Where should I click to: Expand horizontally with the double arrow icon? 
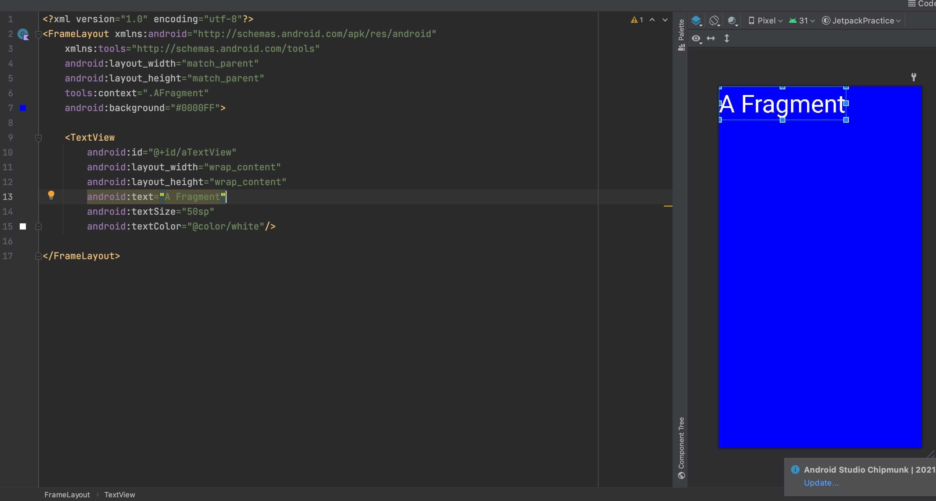click(x=711, y=39)
